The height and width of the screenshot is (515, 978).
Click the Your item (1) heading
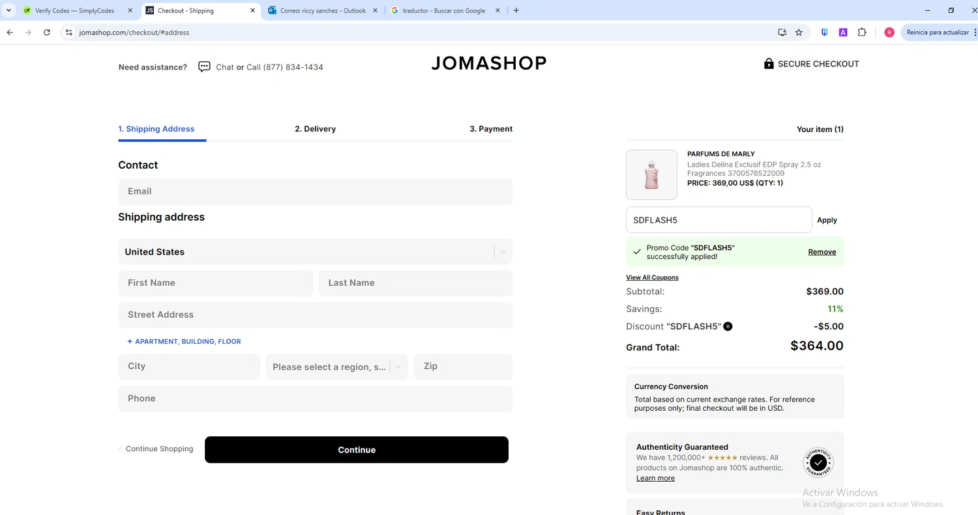[820, 129]
